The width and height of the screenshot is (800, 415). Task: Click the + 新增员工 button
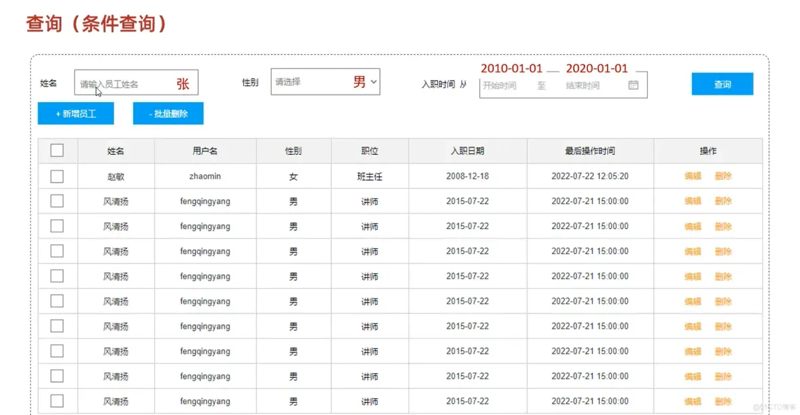tap(76, 114)
